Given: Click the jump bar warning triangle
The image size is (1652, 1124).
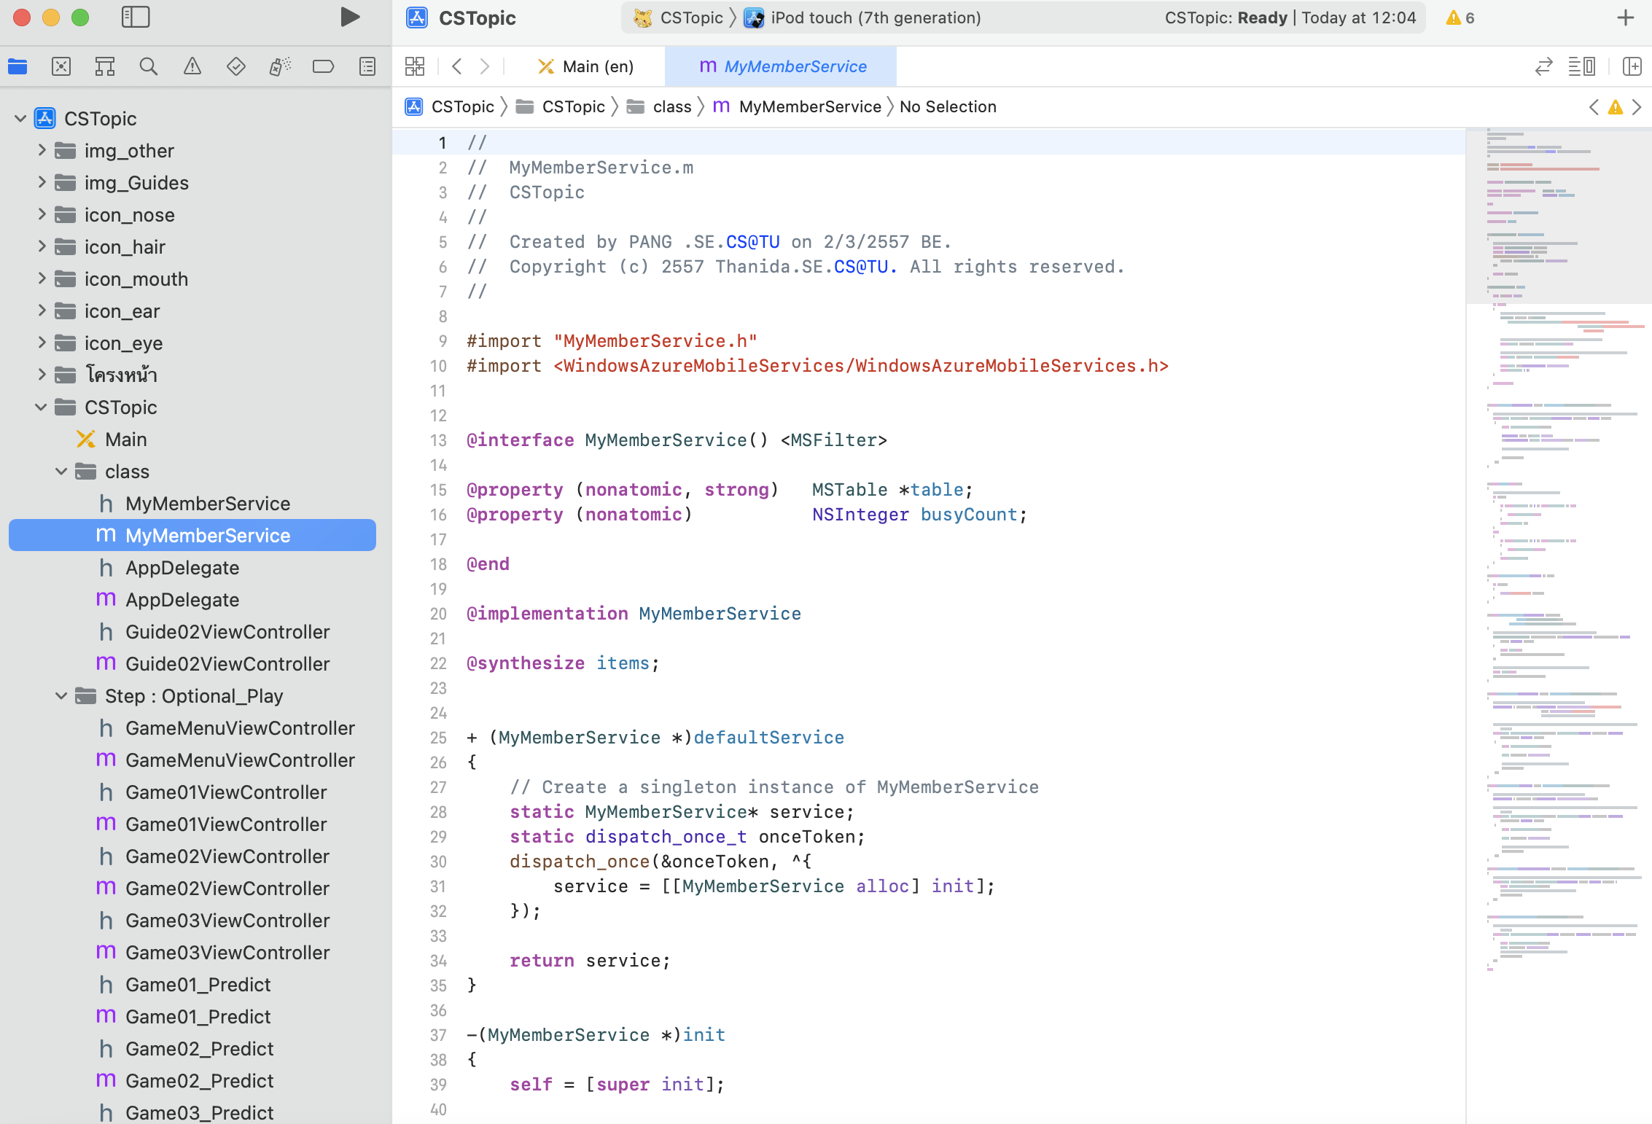Looking at the screenshot, I should click(1616, 107).
